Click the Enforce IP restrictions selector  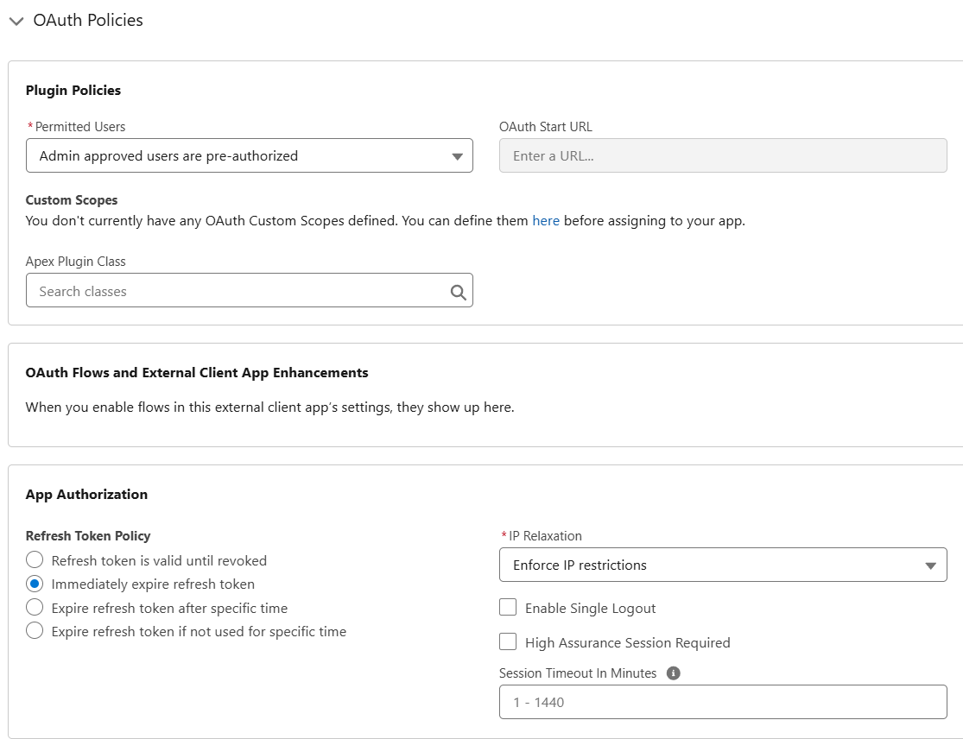(723, 565)
